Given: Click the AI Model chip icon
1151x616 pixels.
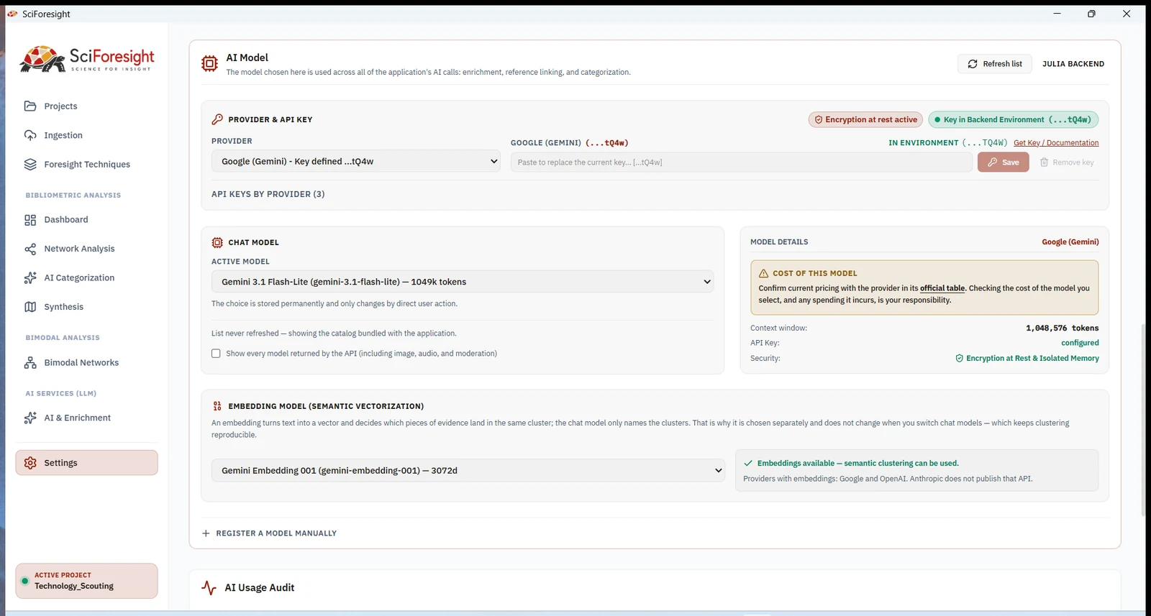Looking at the screenshot, I should (209, 64).
